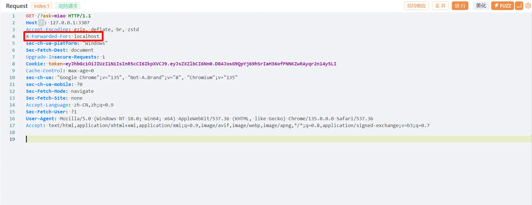Click the GET request line text
Image resolution: width=532 pixels, height=205 pixels.
click(x=58, y=16)
